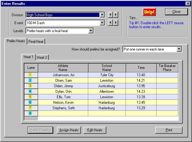Screen dimensions: 192x142
Task: Click Harlanburg school cell for Nelson, Kevin
Action: 107,102
